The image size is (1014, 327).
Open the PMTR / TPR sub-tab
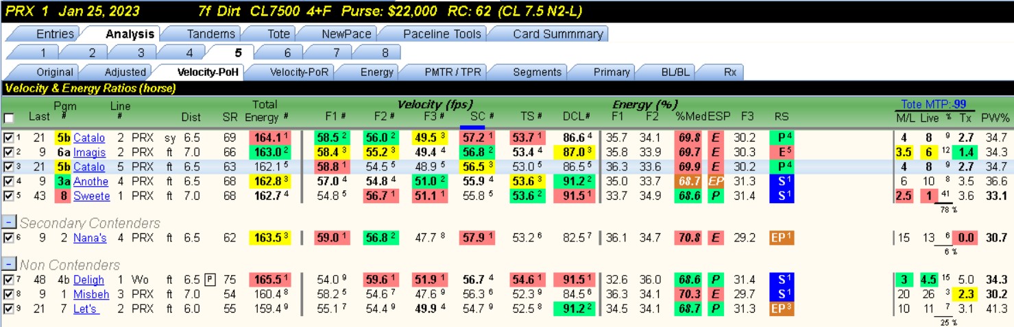453,72
